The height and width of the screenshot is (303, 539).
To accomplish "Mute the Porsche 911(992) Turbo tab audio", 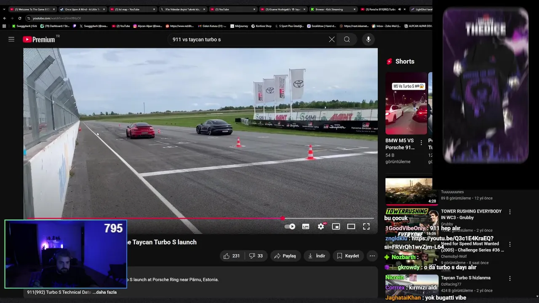I will click(399, 9).
